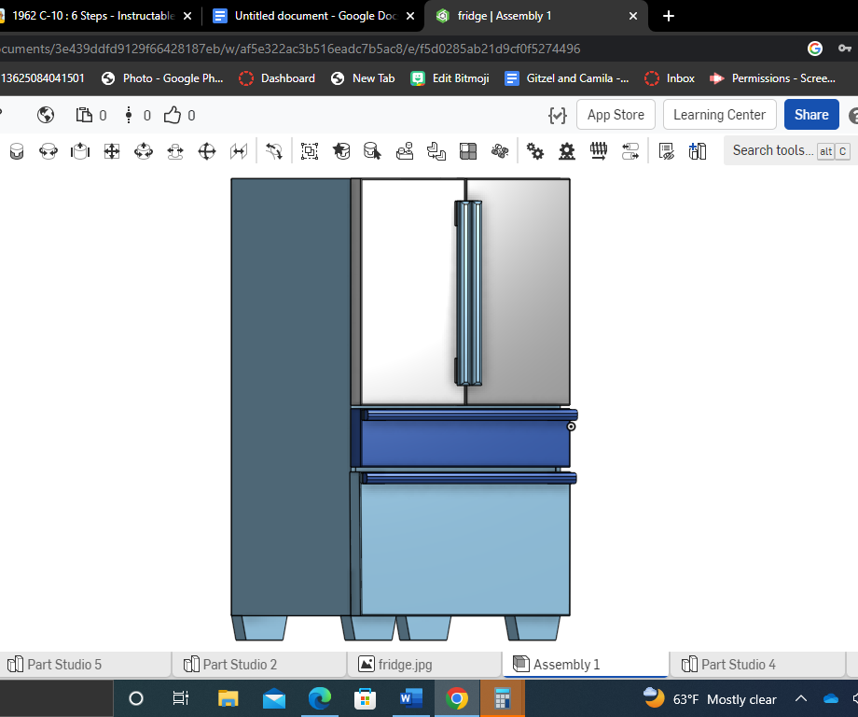The image size is (858, 717).
Task: Click the blue Share button
Action: point(810,115)
